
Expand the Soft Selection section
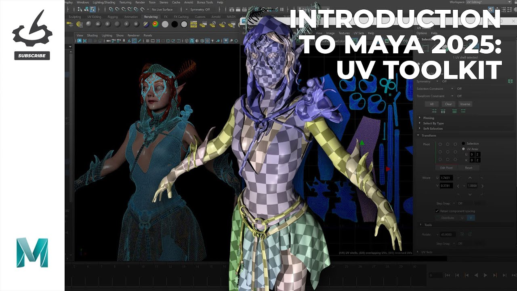pyautogui.click(x=433, y=129)
